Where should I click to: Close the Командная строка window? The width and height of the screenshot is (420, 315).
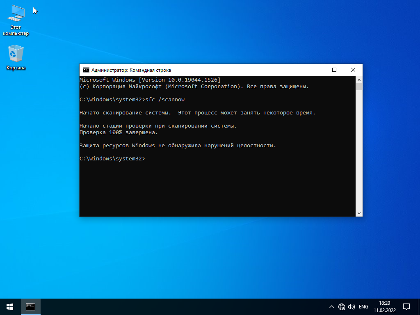click(353, 70)
